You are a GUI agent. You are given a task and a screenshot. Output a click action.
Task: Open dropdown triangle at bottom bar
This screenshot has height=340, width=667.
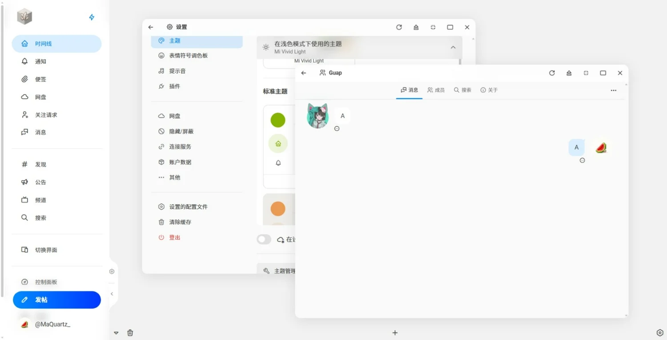[x=116, y=333]
